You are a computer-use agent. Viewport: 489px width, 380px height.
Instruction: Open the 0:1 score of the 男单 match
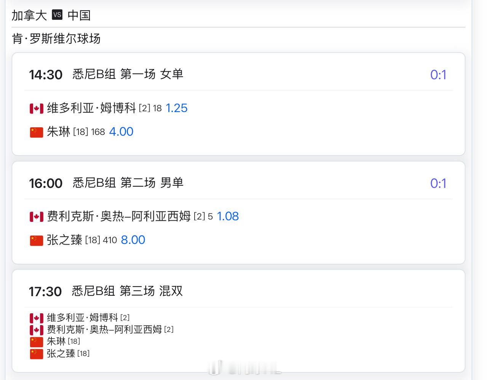click(x=438, y=183)
